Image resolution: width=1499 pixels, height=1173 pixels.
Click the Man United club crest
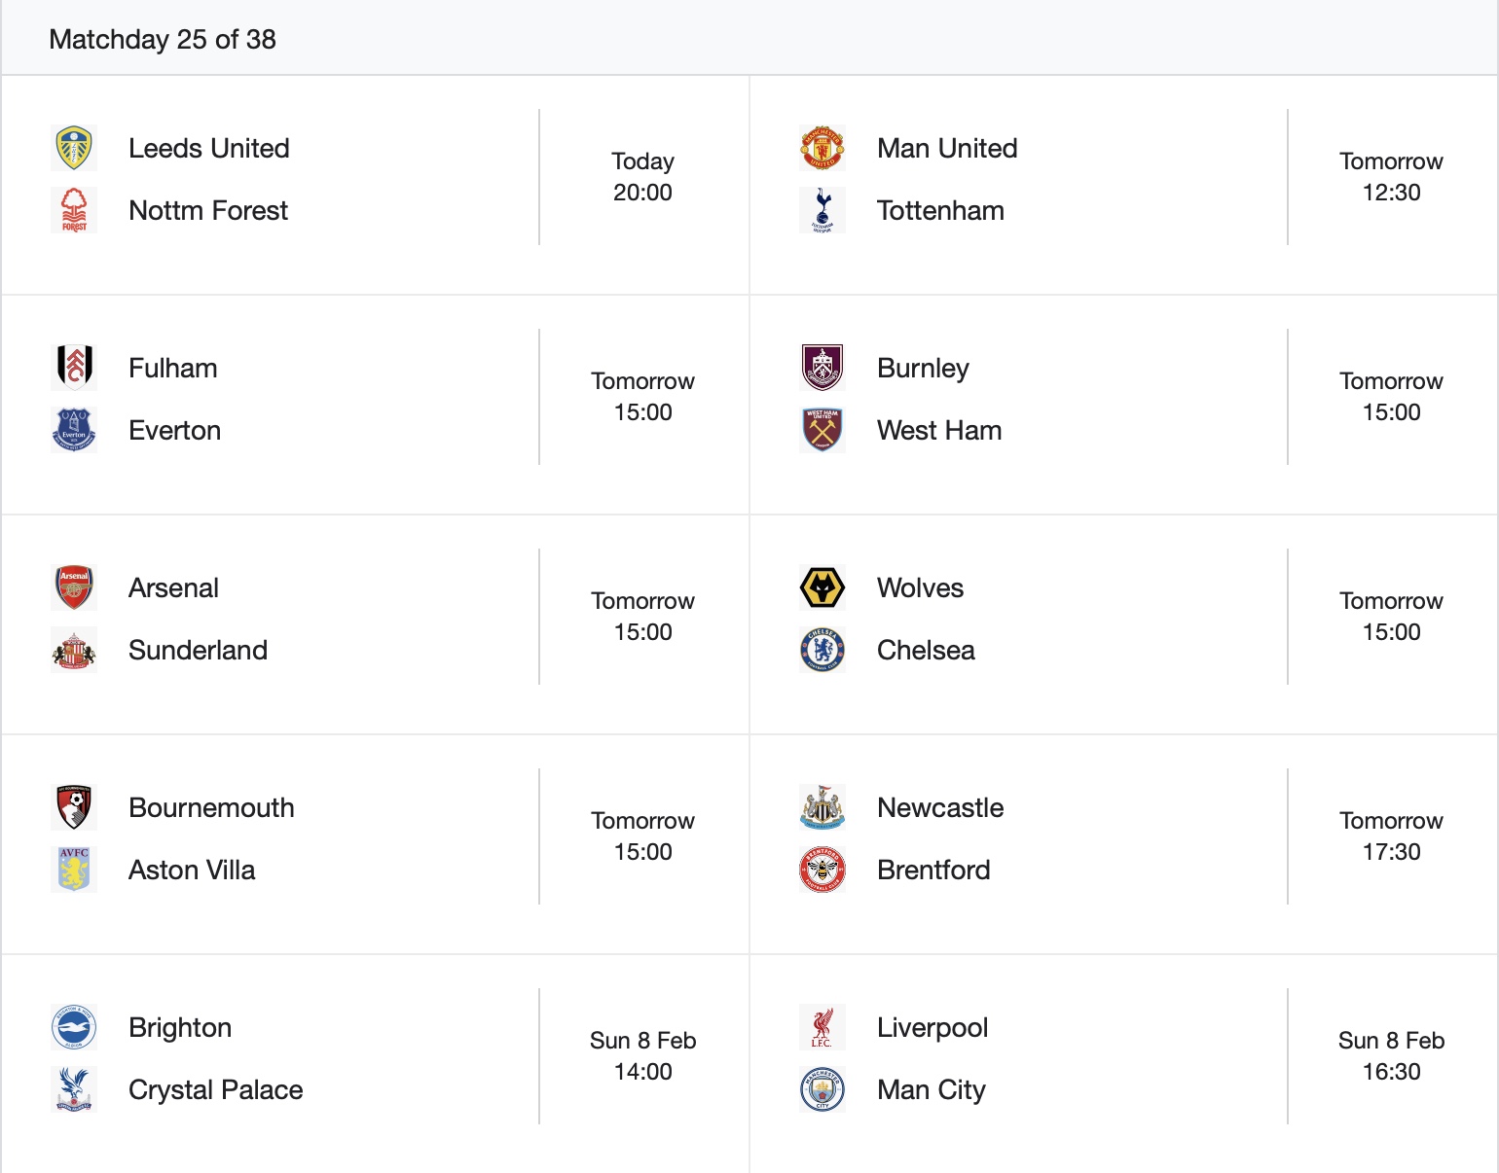823,148
